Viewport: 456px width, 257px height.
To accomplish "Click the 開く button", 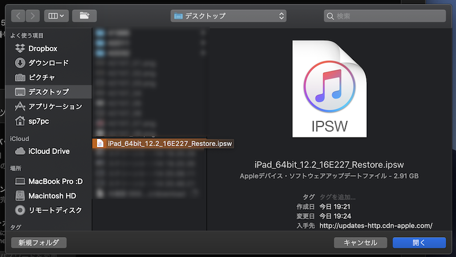I will pyautogui.click(x=419, y=242).
